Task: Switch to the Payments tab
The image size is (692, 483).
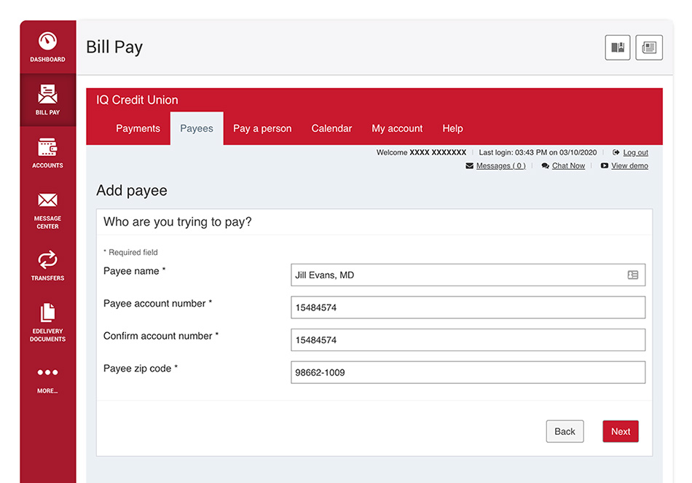Action: (138, 128)
